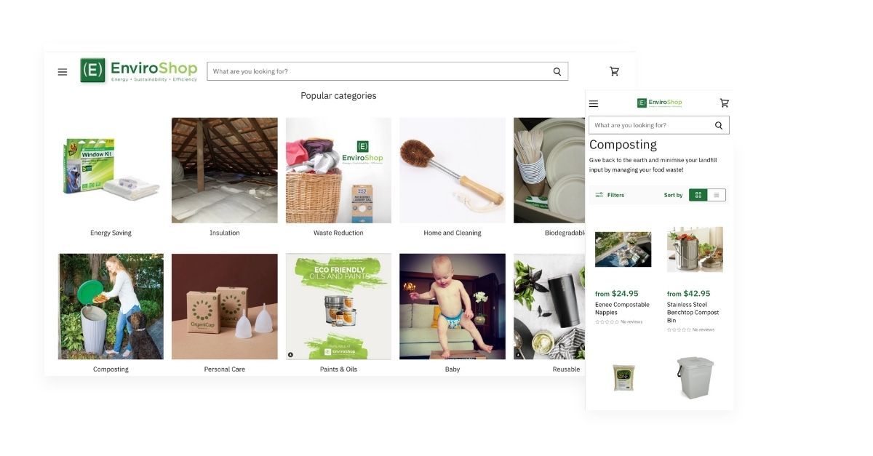Click the mobile search magnifier icon
The width and height of the screenshot is (873, 456).
click(x=719, y=125)
